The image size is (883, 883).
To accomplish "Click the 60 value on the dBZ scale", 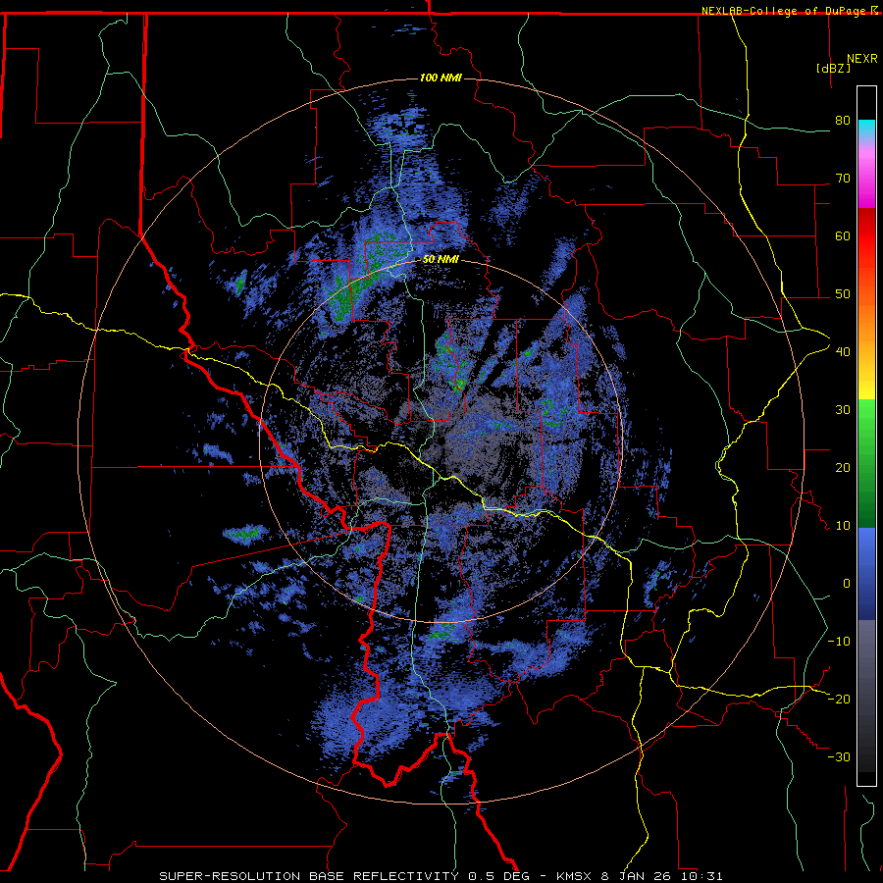I will [843, 235].
